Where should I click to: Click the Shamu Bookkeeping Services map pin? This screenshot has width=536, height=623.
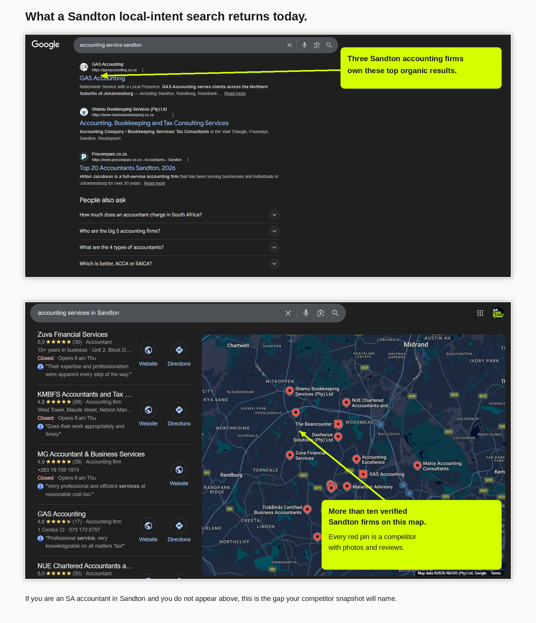coord(290,391)
